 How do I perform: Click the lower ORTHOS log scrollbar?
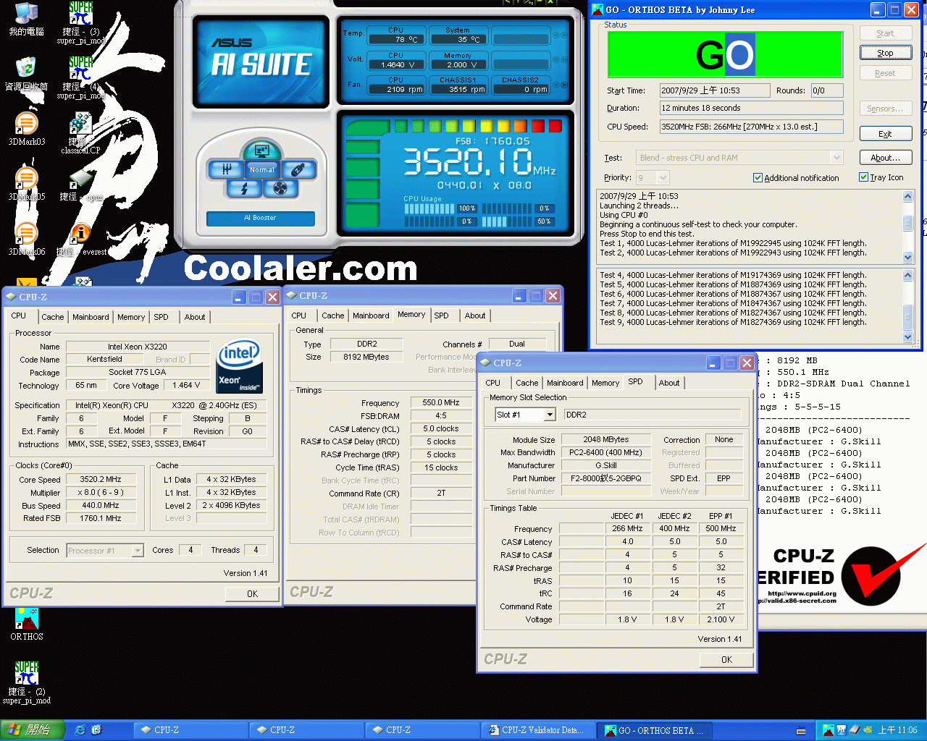point(907,306)
